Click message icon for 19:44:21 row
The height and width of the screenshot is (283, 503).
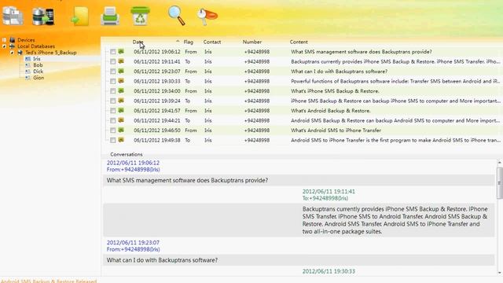coord(121,120)
